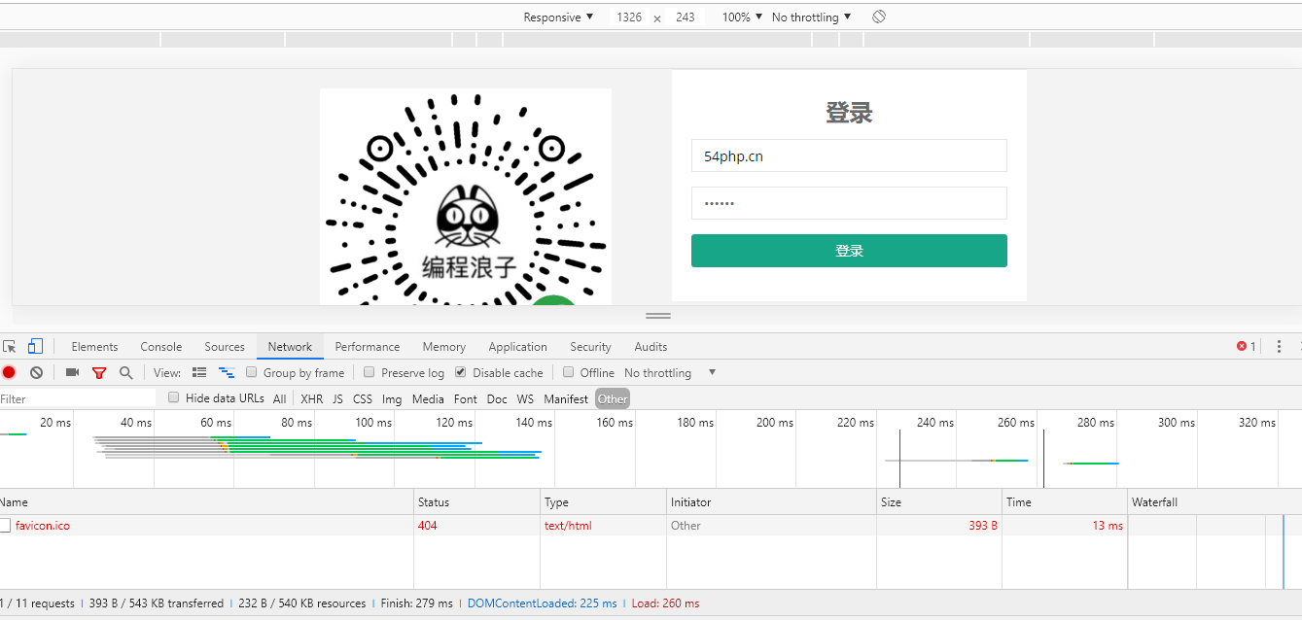Open the Console tab

coord(161,346)
